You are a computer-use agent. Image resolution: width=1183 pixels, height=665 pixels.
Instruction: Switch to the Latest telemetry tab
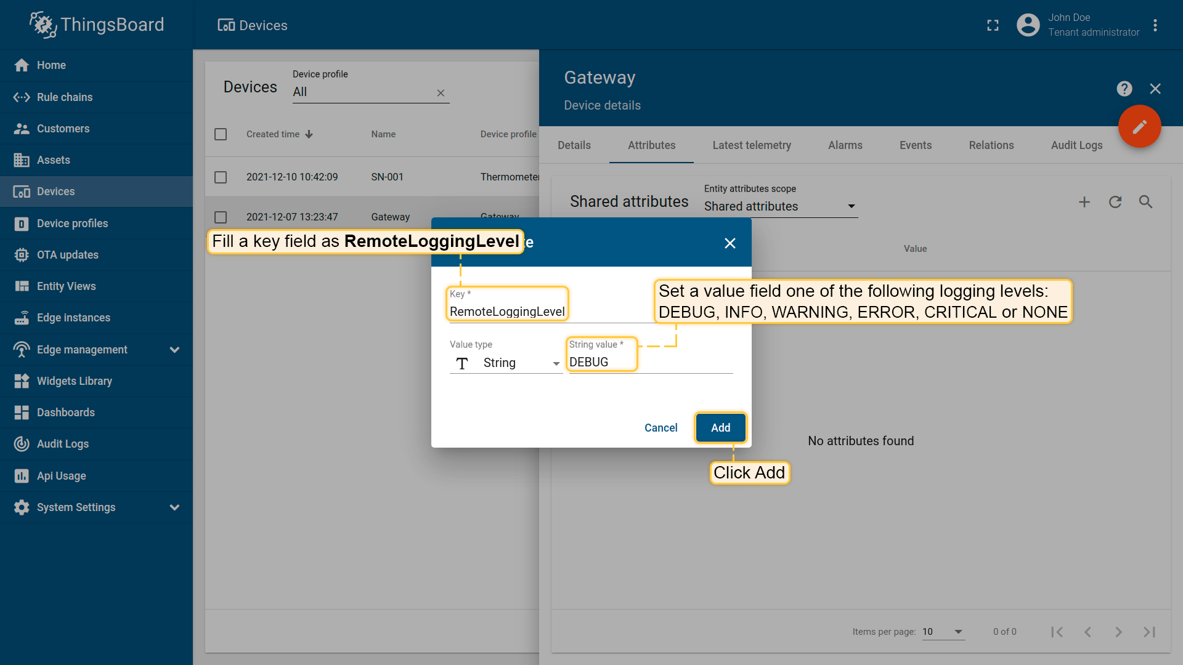[752, 145]
